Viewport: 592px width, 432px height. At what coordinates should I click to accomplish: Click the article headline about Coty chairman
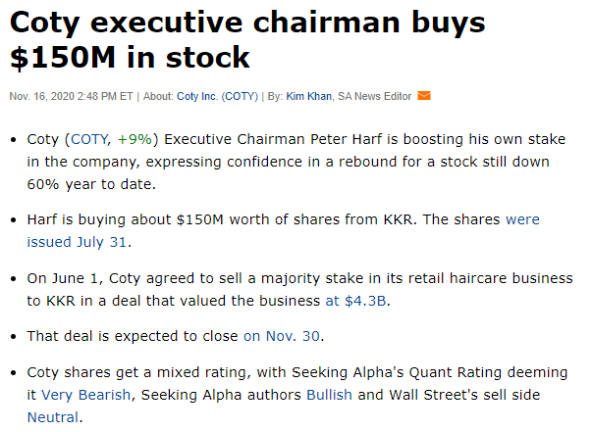pyautogui.click(x=249, y=39)
